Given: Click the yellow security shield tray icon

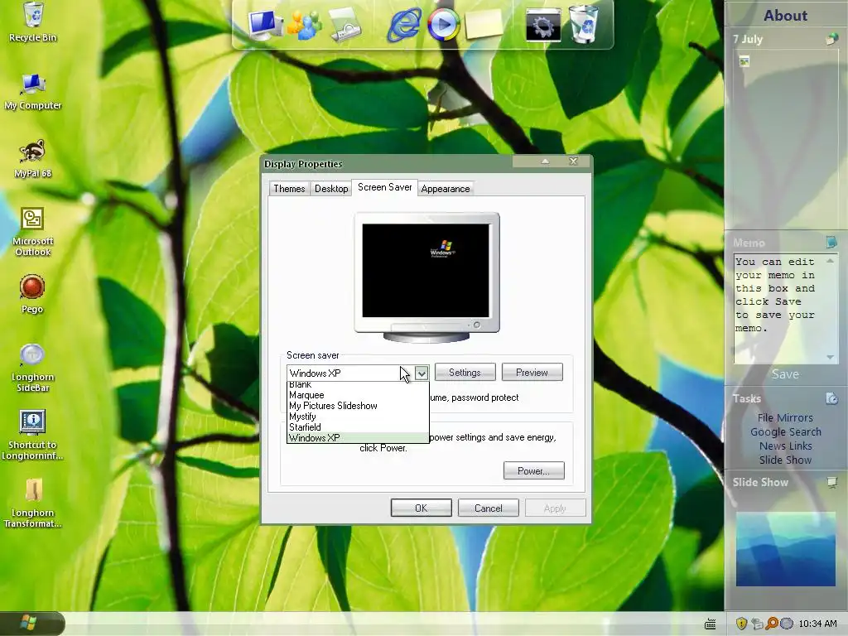Looking at the screenshot, I should pyautogui.click(x=741, y=624).
